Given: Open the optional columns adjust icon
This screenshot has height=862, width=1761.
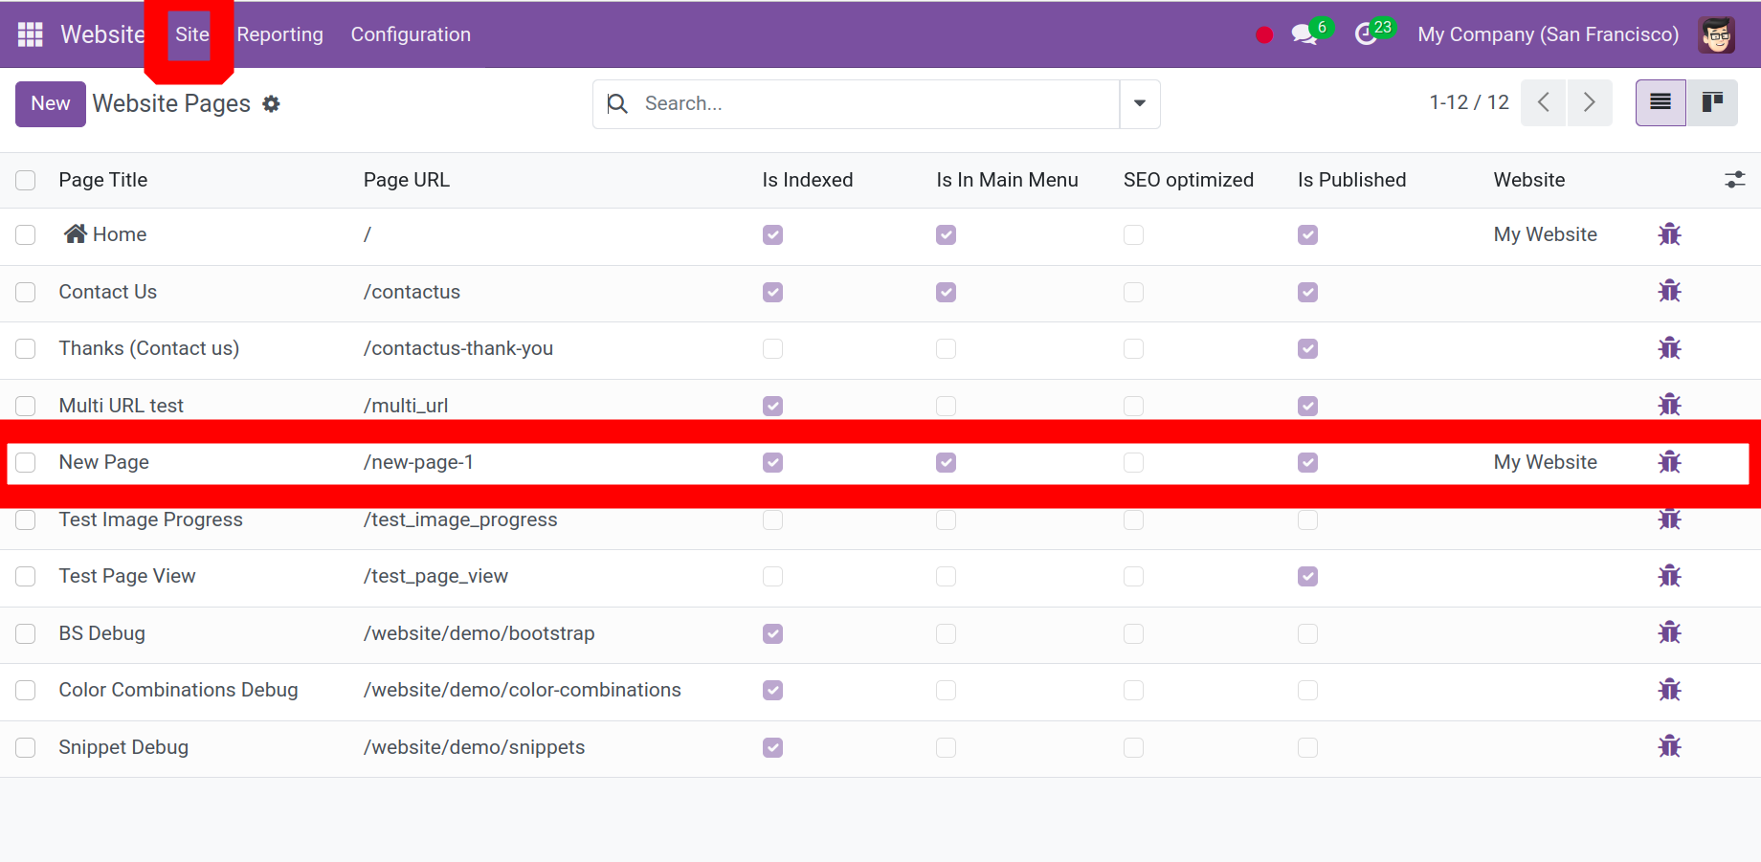Looking at the screenshot, I should click(x=1734, y=180).
